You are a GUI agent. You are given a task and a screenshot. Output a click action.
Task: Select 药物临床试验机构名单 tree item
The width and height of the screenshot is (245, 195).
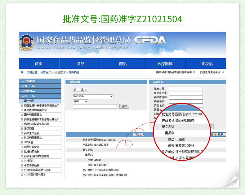tap(37, 124)
